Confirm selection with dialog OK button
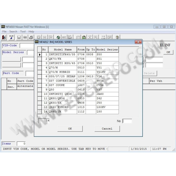Viewport: 176px width, 176px height. (x=70, y=129)
